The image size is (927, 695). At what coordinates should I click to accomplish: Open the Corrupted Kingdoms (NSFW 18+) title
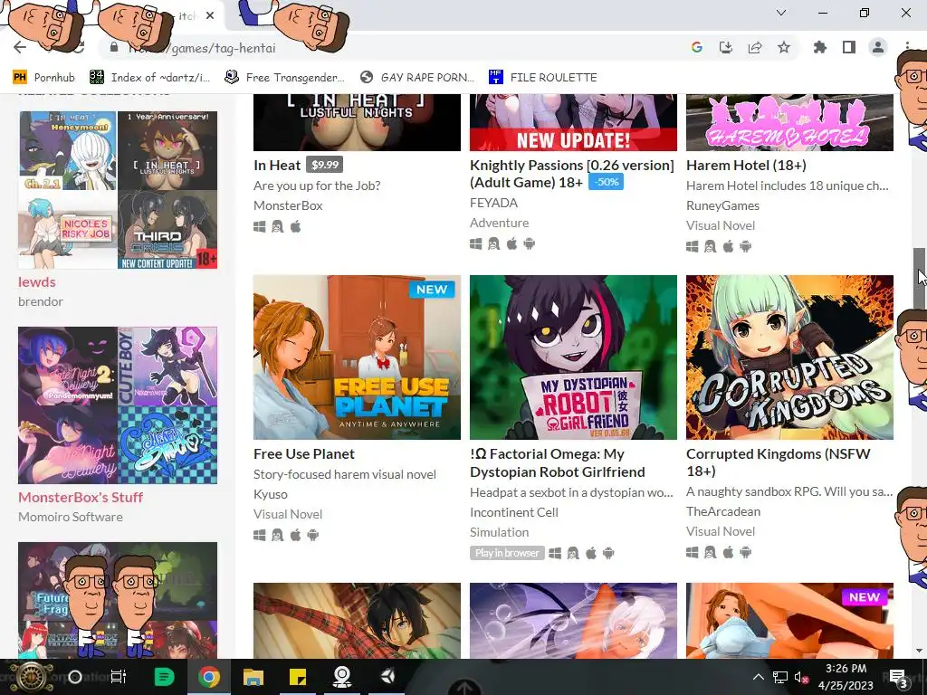(778, 462)
